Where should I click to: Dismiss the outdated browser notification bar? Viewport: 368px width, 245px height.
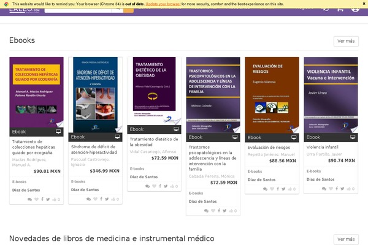[x=364, y=4]
